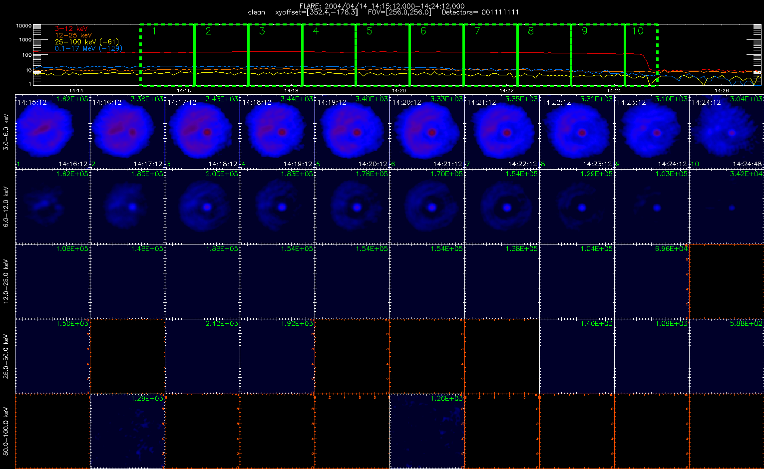Select 6.0-12.0 keV image with peak 1.85E+05
The image size is (764, 469).
pos(127,206)
